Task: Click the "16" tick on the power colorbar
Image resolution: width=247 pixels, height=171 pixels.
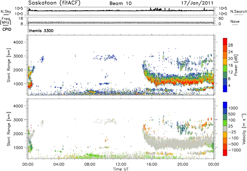Action: pyautogui.click(x=230, y=65)
